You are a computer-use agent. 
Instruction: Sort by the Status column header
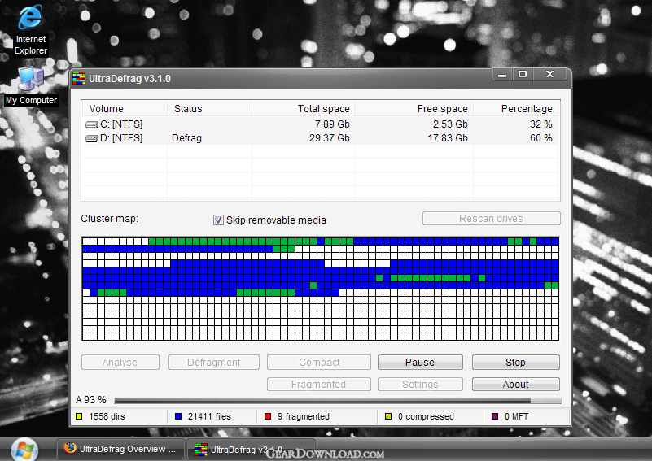(x=209, y=109)
